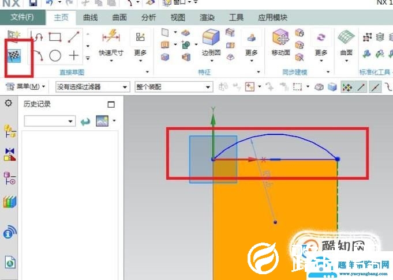Select the Circle sketch tool
This screenshot has width=393, height=280.
coord(55,55)
